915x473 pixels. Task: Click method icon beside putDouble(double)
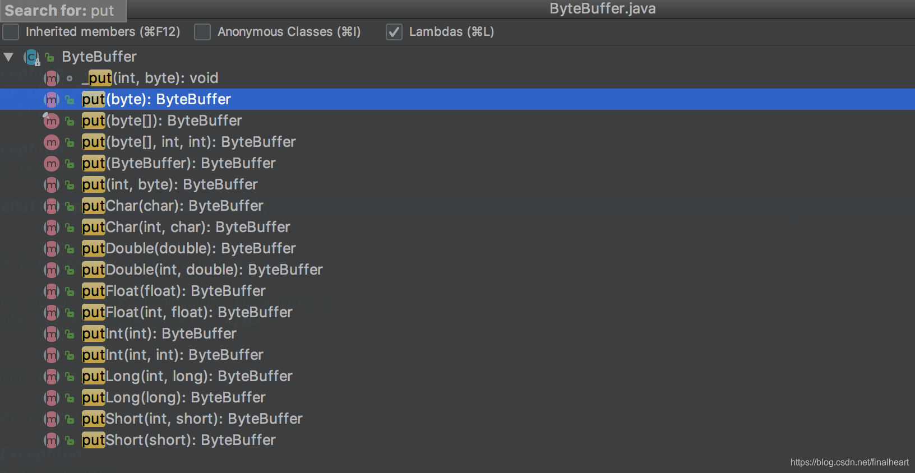pyautogui.click(x=52, y=249)
